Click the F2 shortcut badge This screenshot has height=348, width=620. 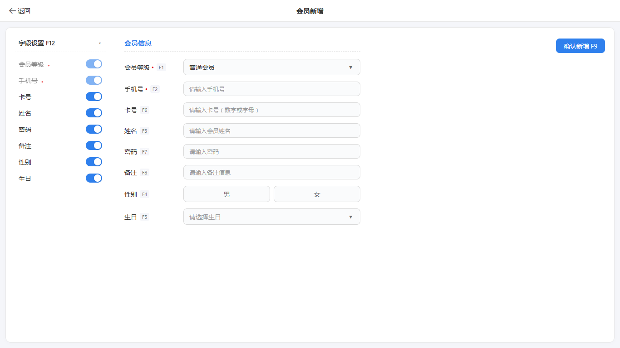pyautogui.click(x=155, y=89)
